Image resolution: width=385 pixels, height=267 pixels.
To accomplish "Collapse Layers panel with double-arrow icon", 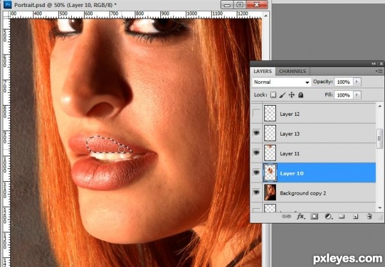I will 373,63.
